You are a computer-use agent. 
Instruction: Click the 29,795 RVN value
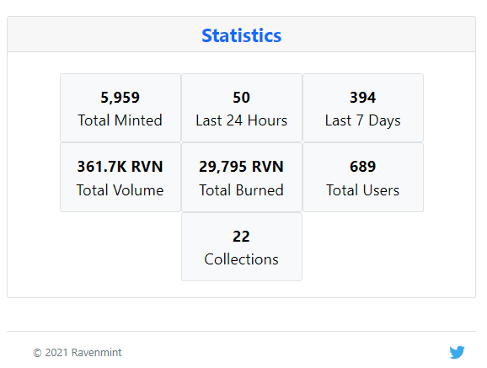coord(241,167)
